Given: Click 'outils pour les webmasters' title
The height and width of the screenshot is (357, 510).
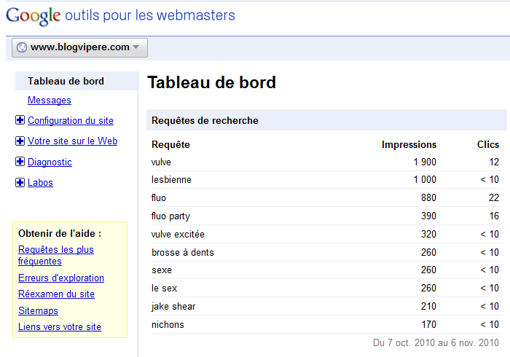Looking at the screenshot, I should pos(150,15).
